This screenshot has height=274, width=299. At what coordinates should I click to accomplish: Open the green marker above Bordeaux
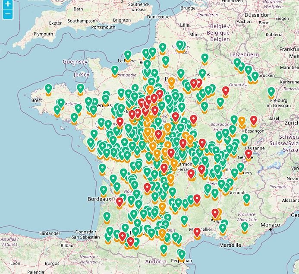tap(104, 190)
